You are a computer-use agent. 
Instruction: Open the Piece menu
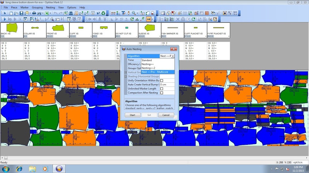[x=14, y=7]
